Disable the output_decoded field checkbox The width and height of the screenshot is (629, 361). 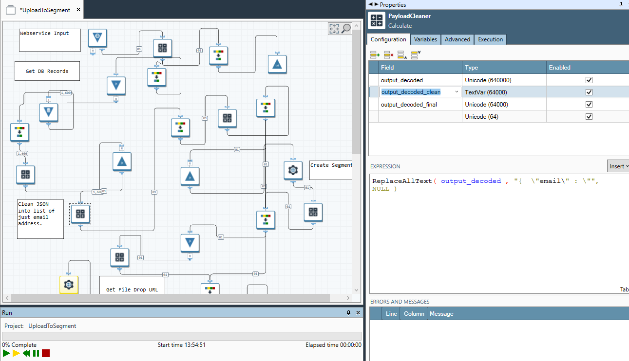[x=589, y=80]
